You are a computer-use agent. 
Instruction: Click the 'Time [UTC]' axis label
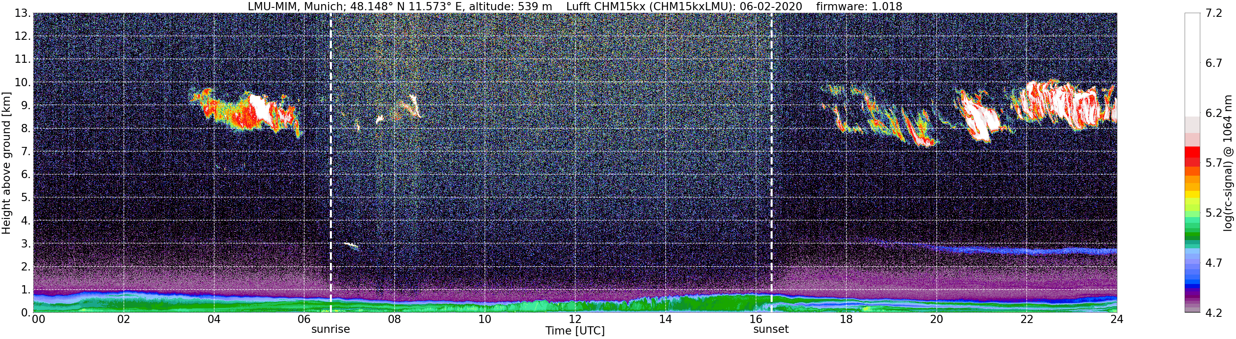tap(575, 331)
